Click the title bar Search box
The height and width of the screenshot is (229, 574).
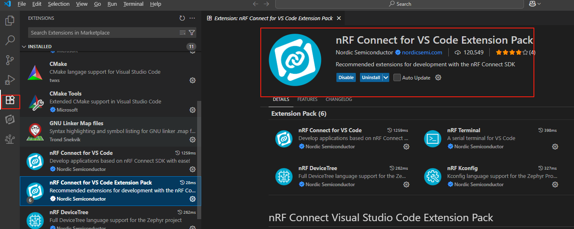[400, 4]
